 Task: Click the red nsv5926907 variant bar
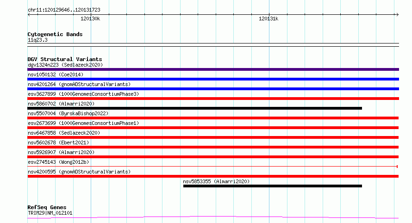pyautogui.click(x=213, y=157)
